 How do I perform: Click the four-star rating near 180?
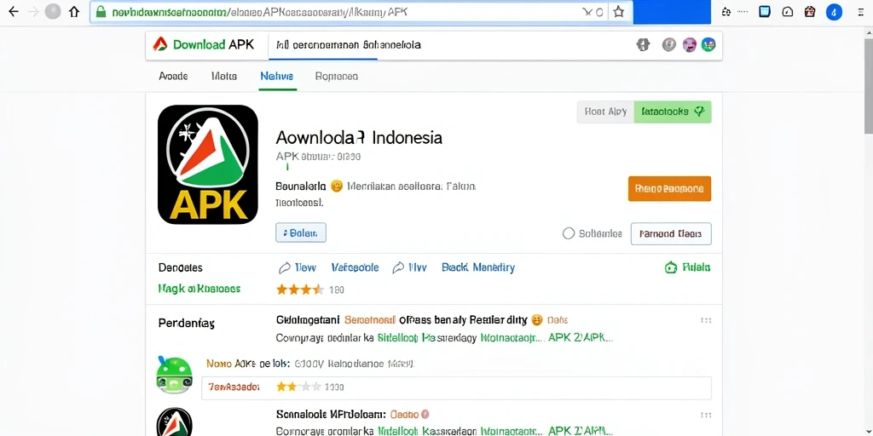pyautogui.click(x=300, y=290)
